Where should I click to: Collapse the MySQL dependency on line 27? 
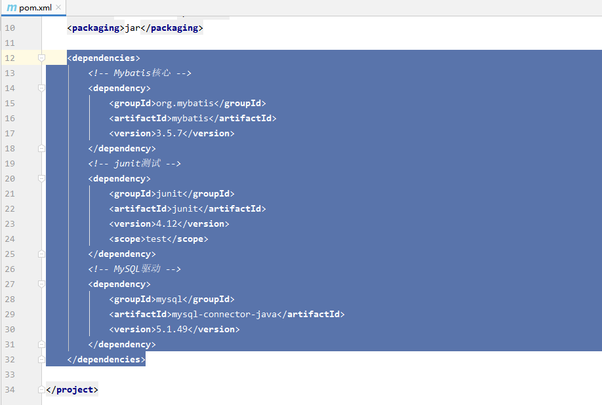pyautogui.click(x=41, y=284)
